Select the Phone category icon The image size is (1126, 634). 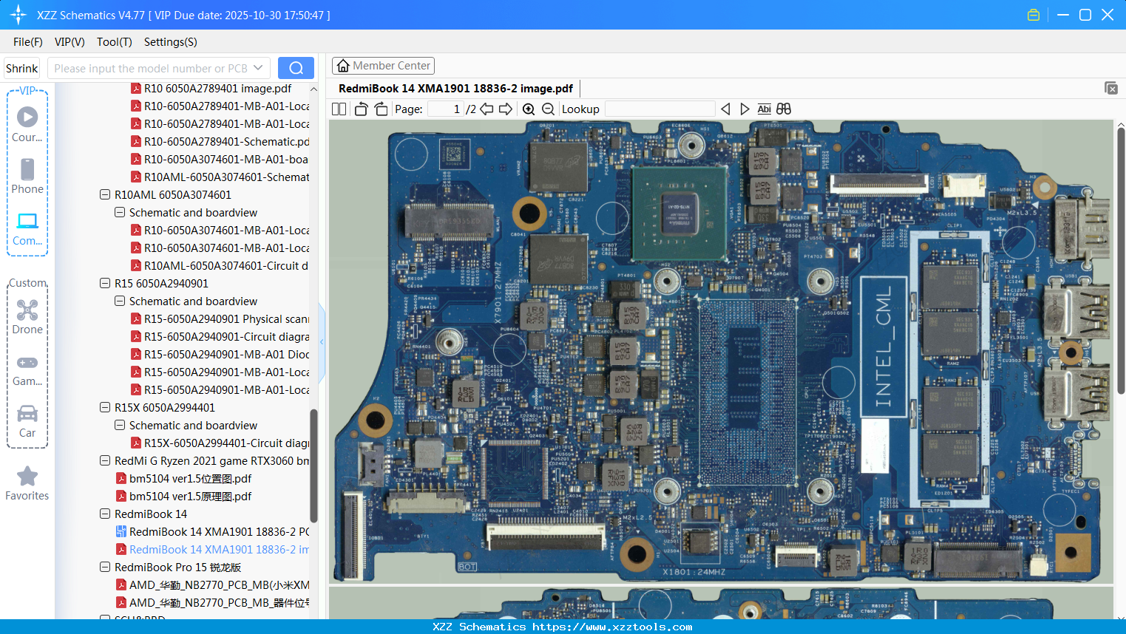tap(27, 176)
